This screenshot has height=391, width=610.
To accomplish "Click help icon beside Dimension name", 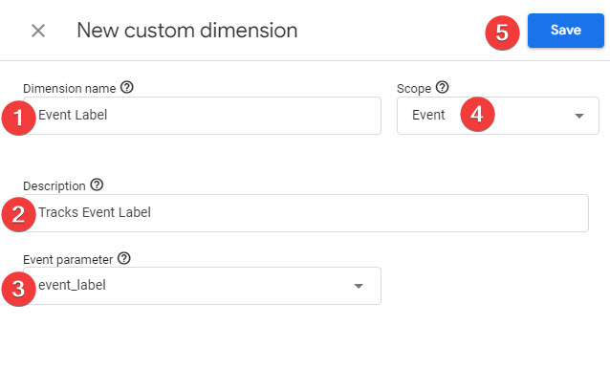I will 127,88.
